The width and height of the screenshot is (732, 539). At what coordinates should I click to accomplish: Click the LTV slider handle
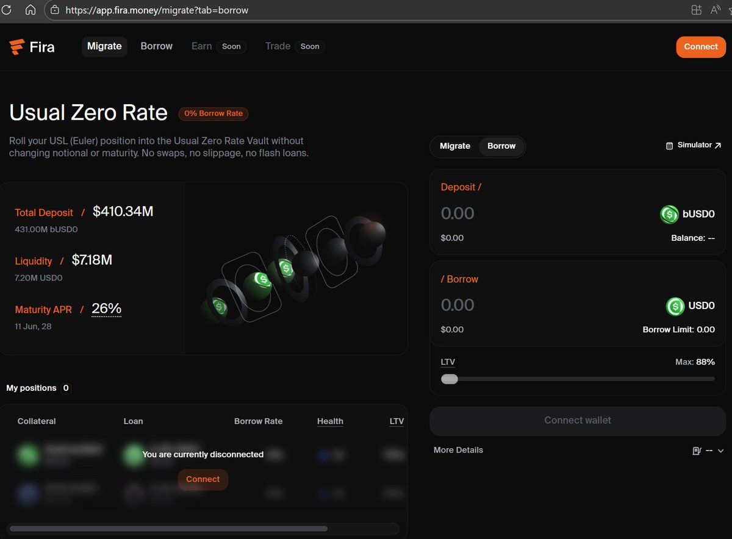[450, 379]
